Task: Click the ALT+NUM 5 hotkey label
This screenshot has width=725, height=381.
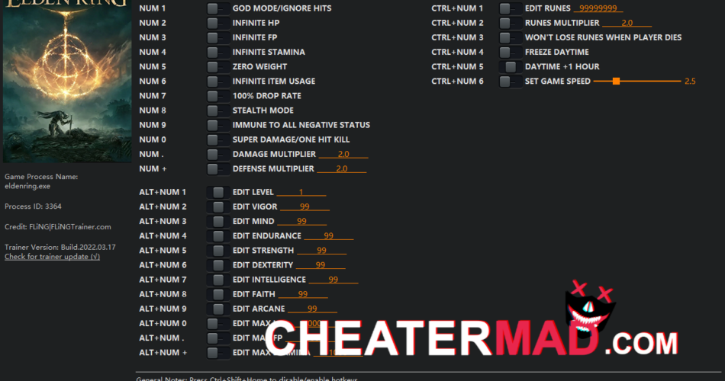Action: pos(163,250)
